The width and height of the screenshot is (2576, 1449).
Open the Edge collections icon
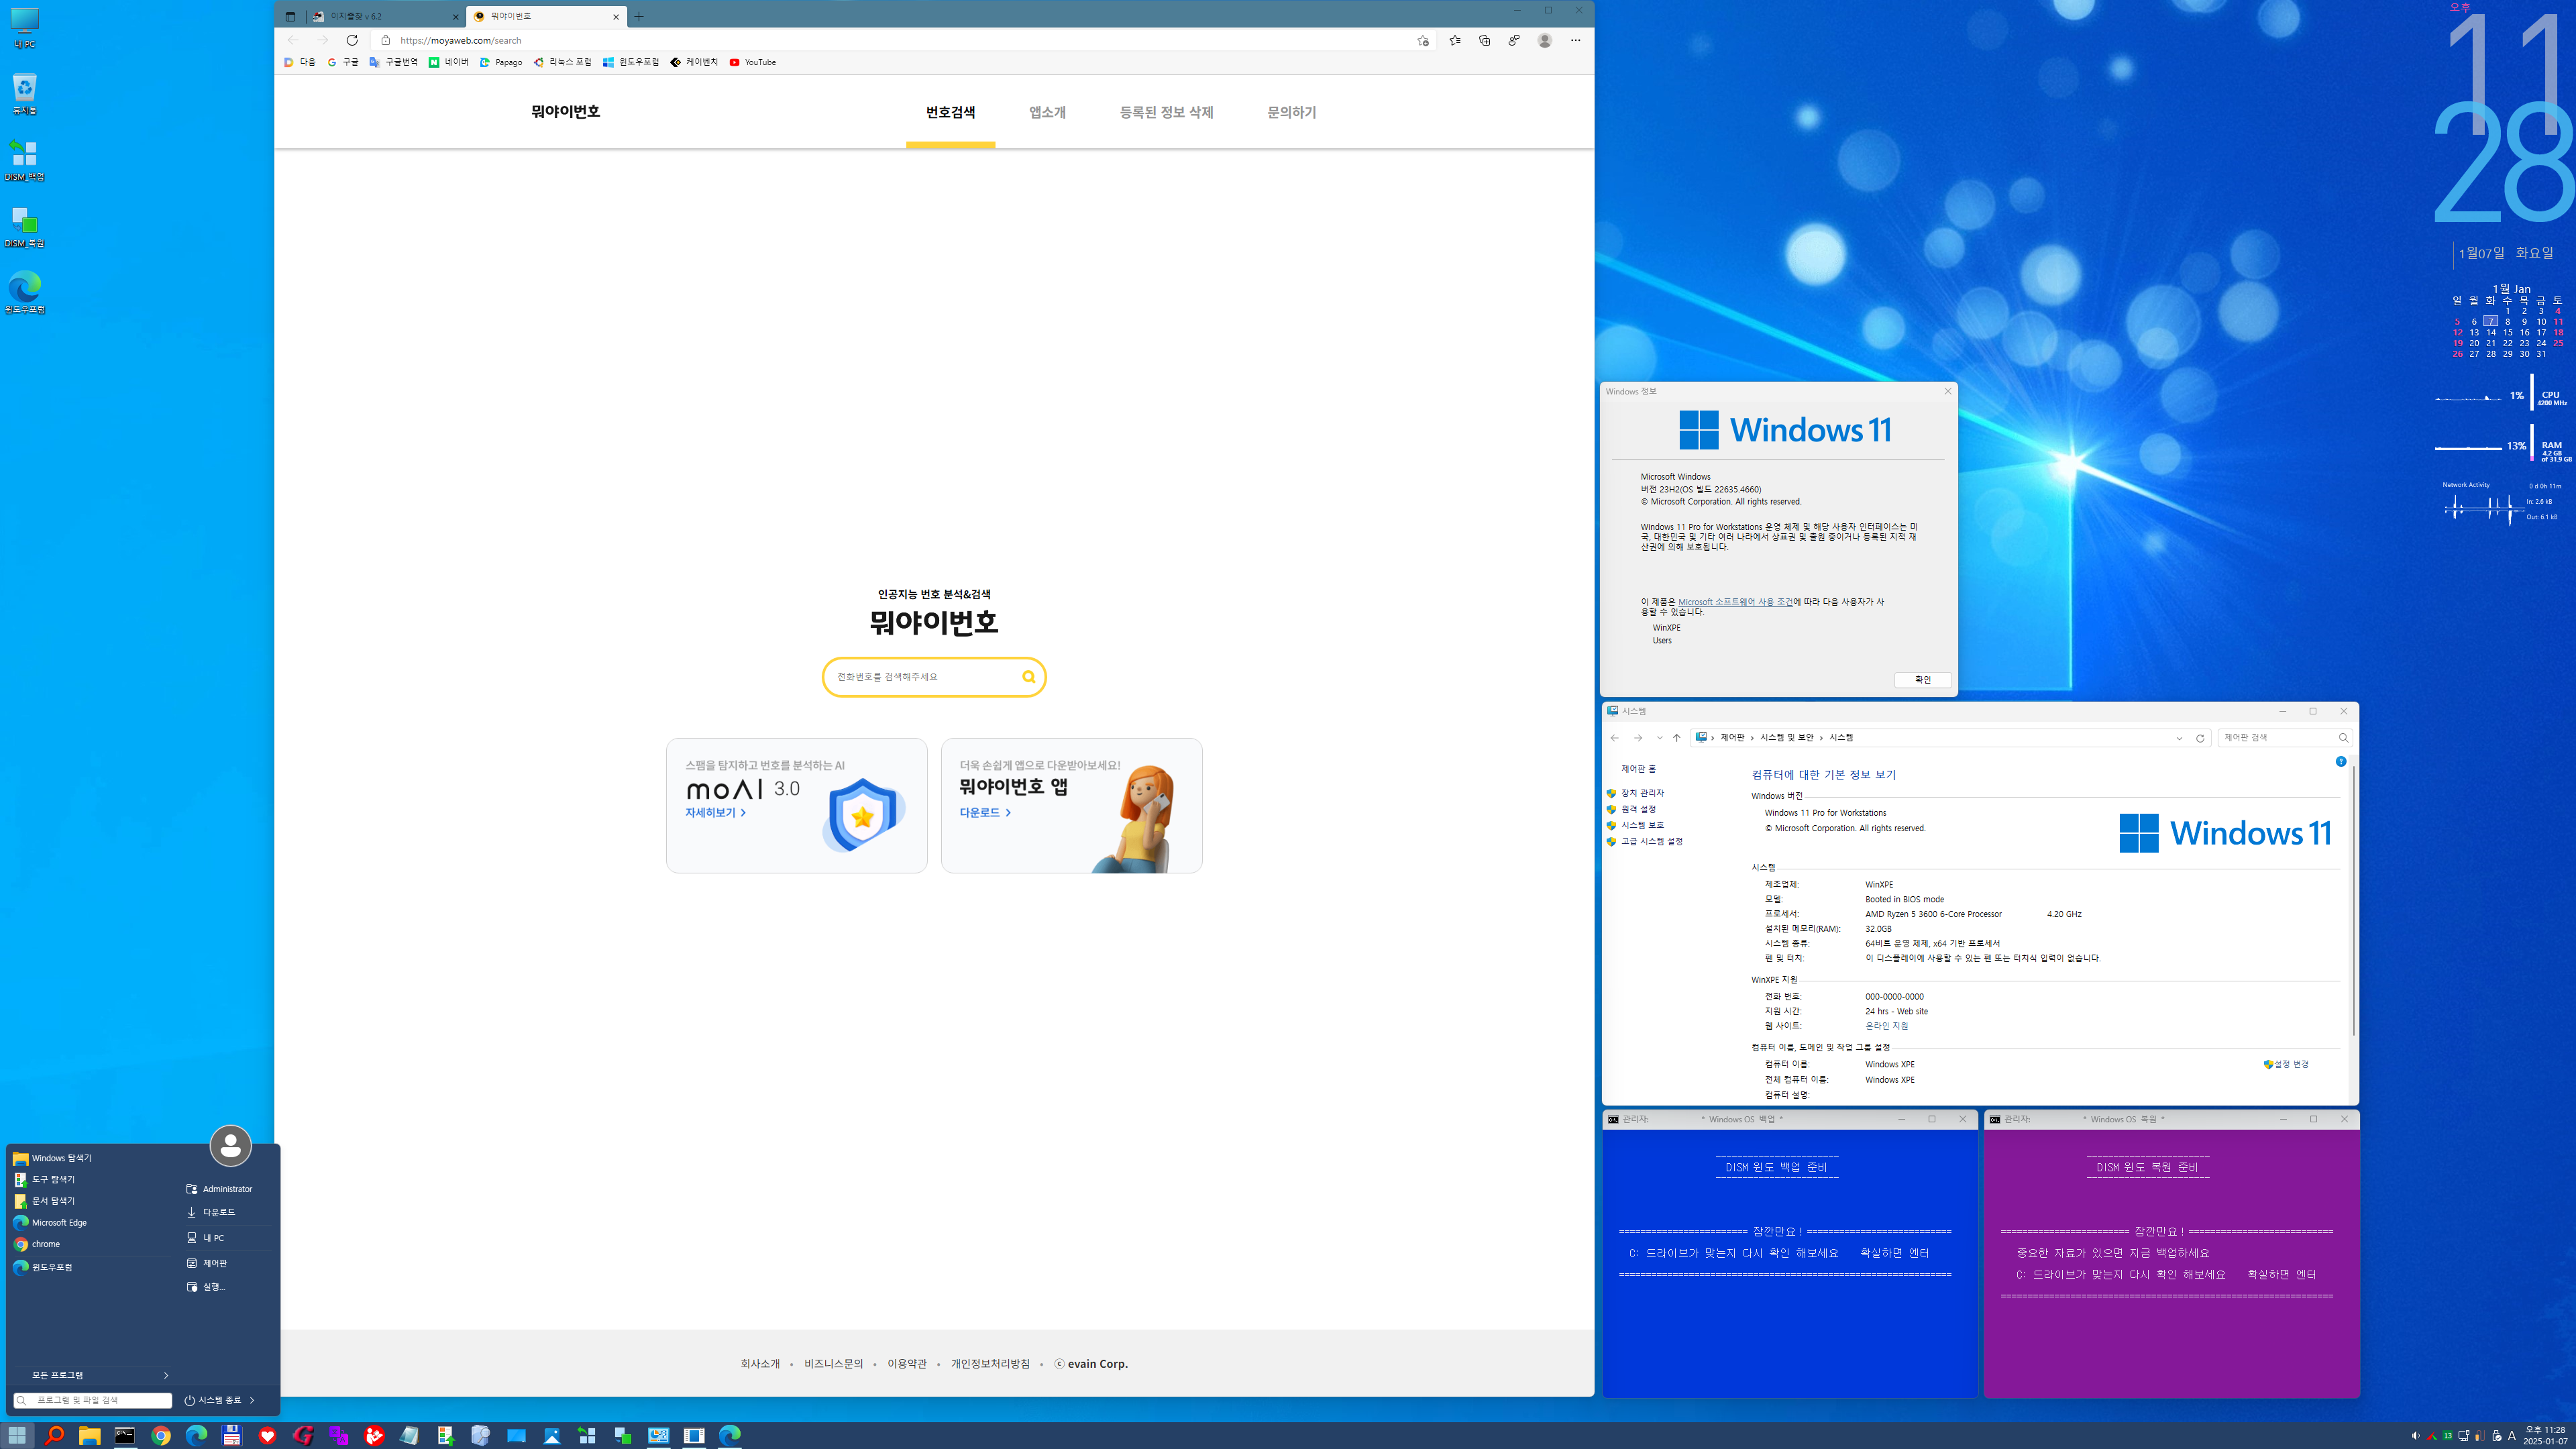pyautogui.click(x=1484, y=40)
